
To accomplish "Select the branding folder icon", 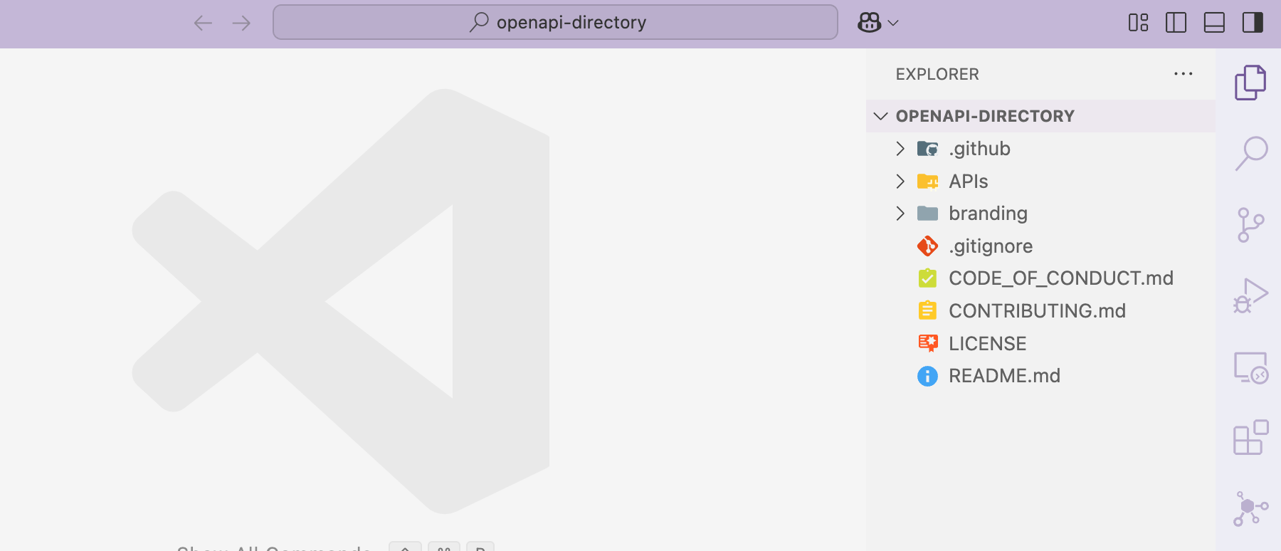I will (927, 213).
